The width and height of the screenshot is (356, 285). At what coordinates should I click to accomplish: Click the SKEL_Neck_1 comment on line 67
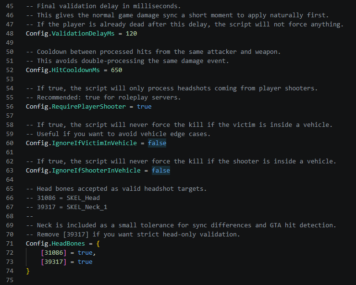pyautogui.click(x=87, y=207)
